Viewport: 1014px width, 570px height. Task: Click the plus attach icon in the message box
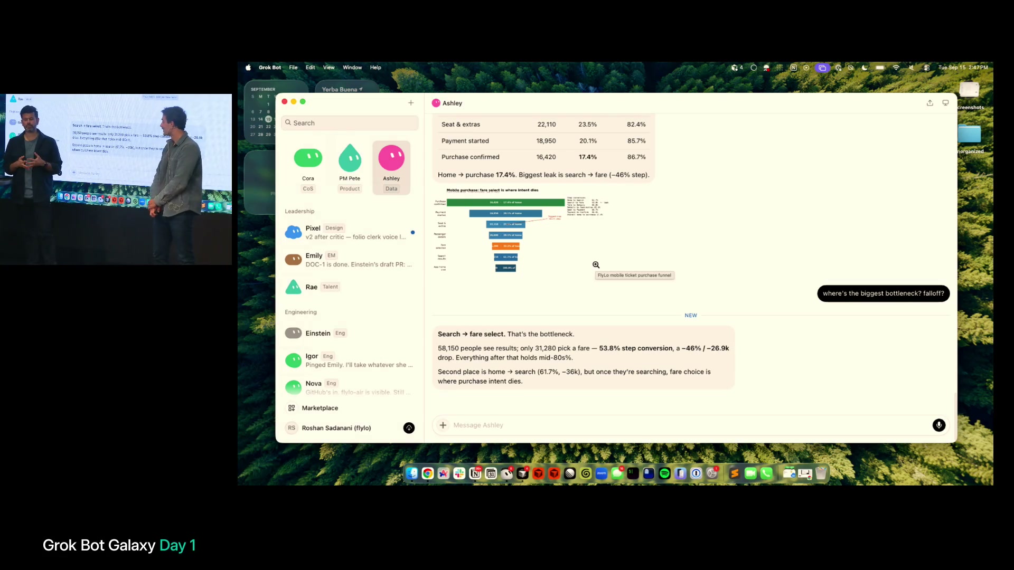coord(443,425)
